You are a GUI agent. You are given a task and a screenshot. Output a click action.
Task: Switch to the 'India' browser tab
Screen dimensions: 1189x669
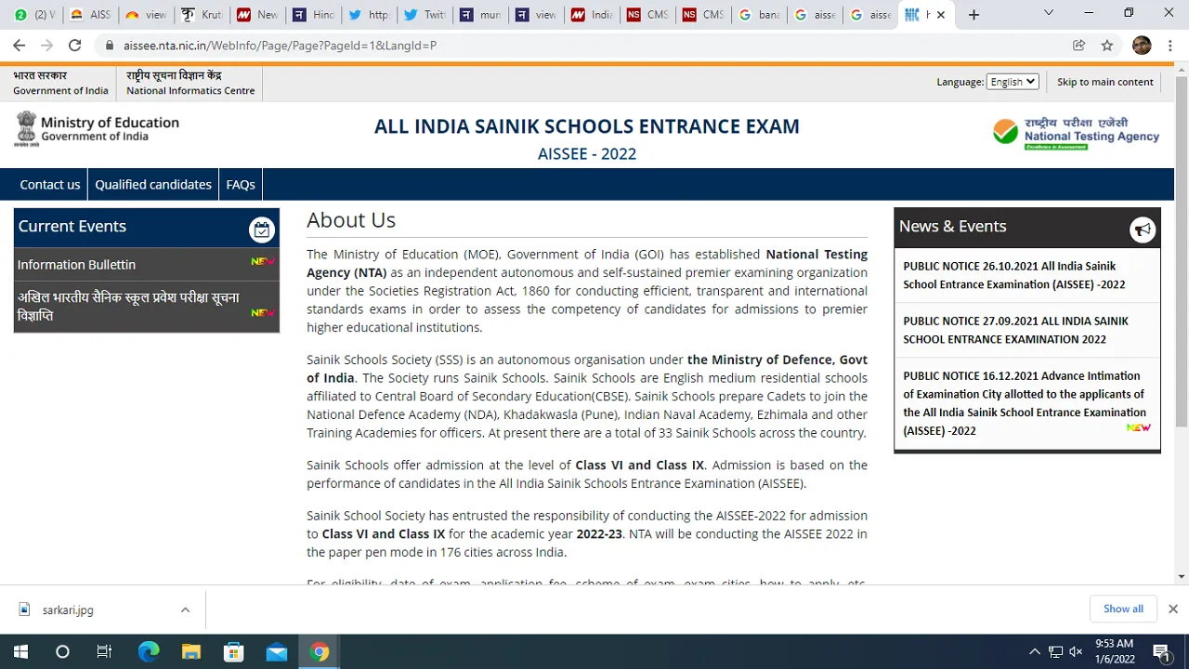click(x=592, y=15)
